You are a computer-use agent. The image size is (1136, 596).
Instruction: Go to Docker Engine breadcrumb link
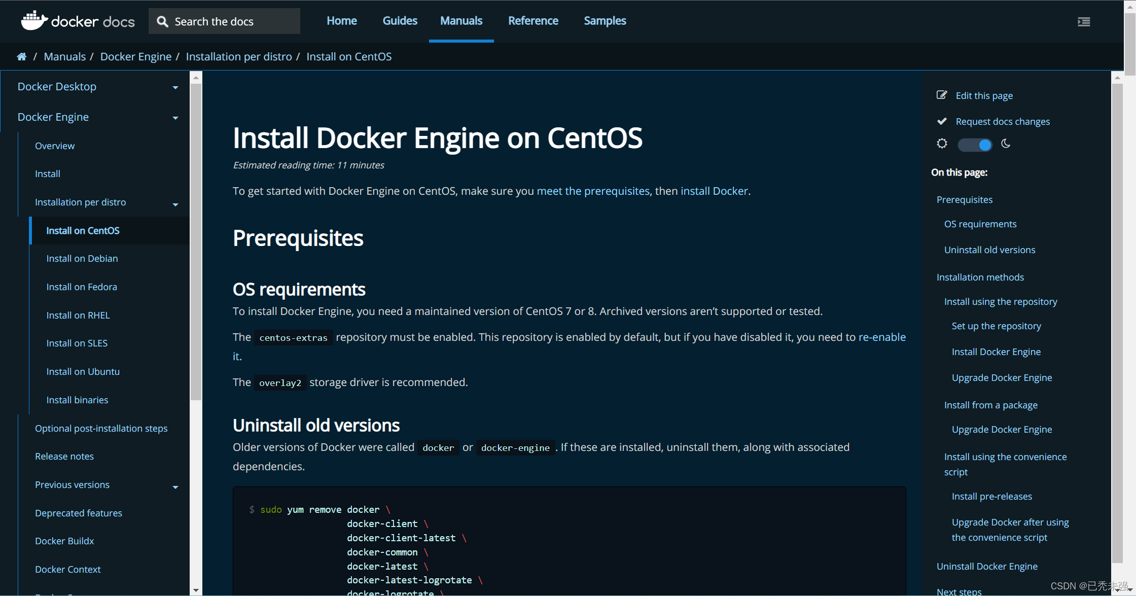pyautogui.click(x=136, y=56)
